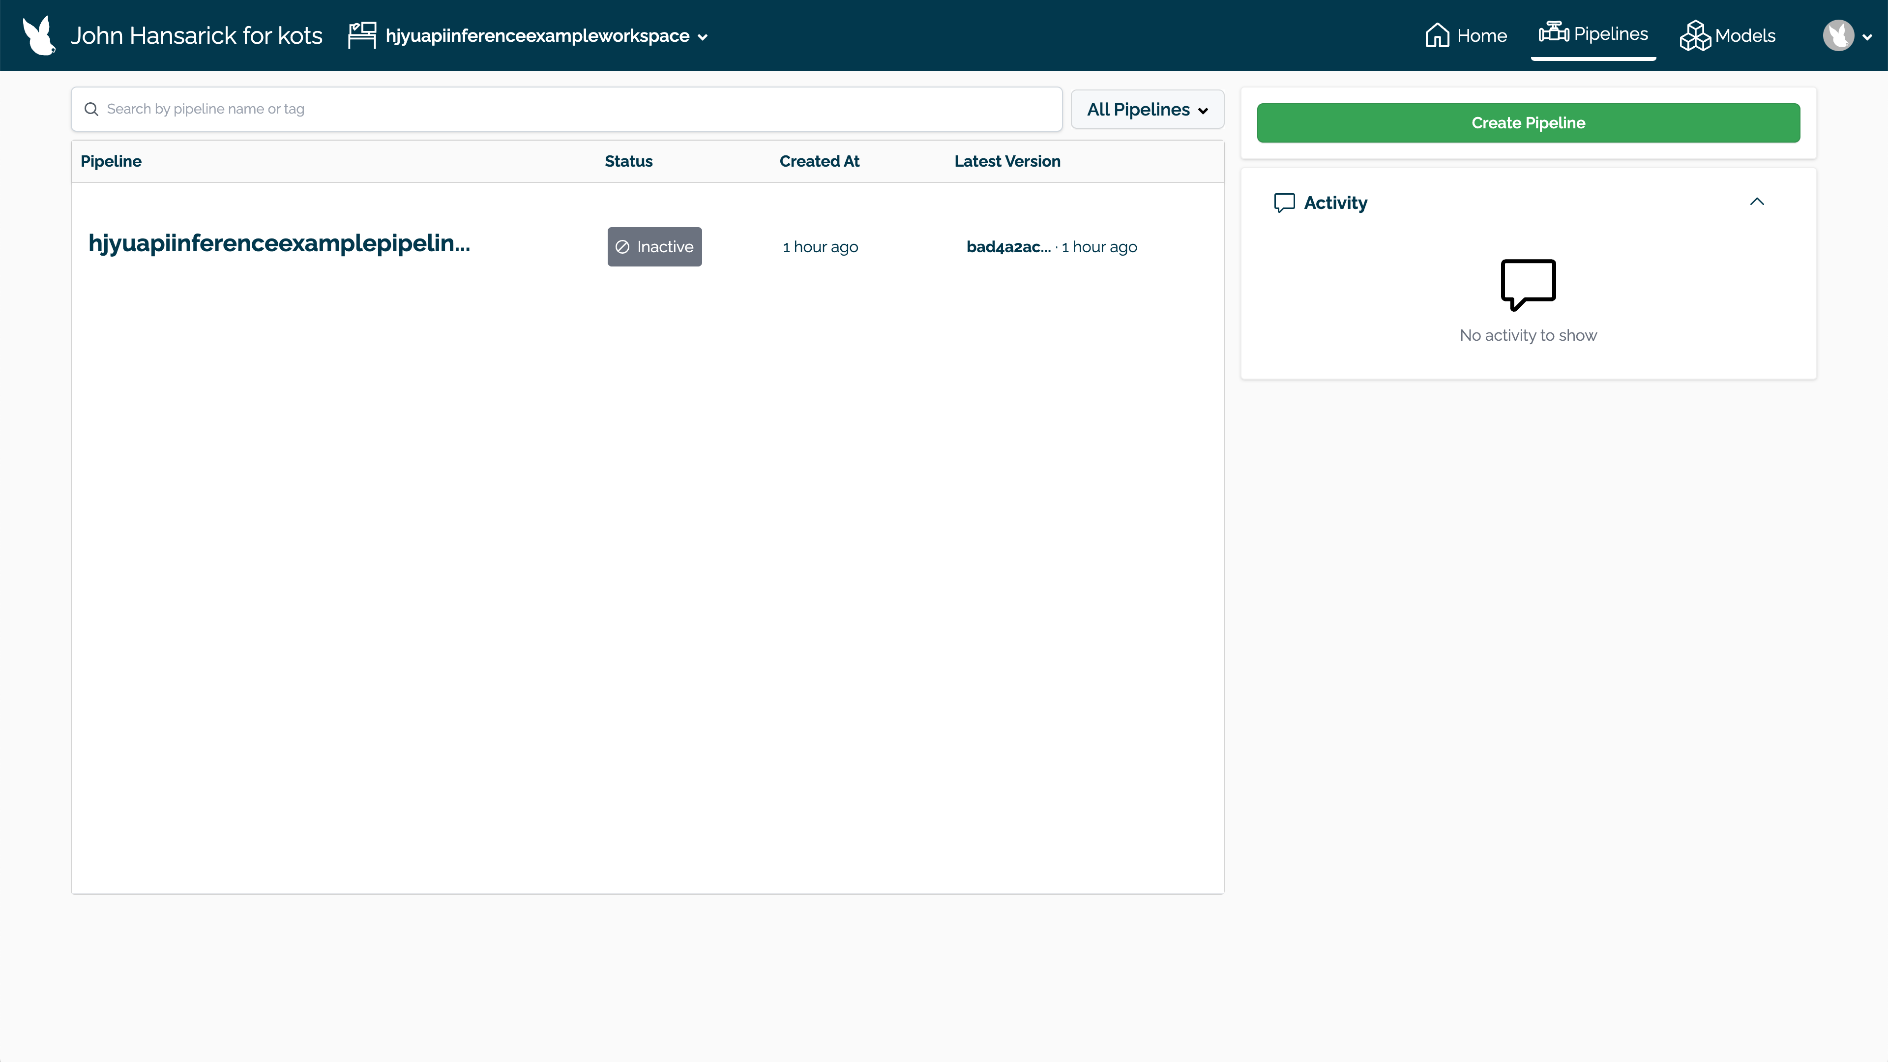Click the user avatar icon
This screenshot has width=1888, height=1062.
(1838, 35)
